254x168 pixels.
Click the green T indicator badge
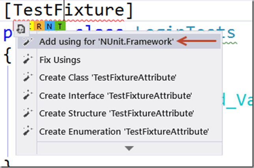click(x=58, y=27)
